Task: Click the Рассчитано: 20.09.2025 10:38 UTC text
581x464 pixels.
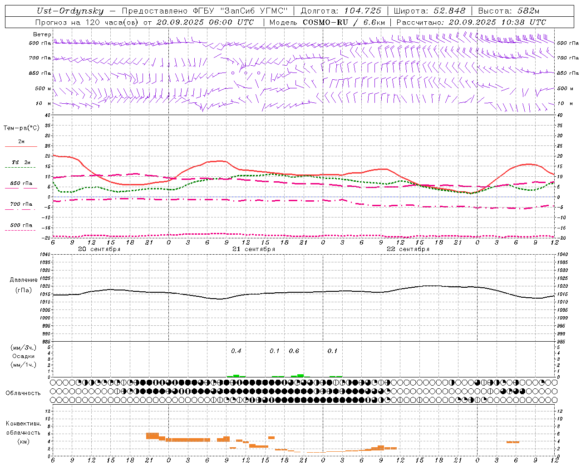Action: (471, 22)
